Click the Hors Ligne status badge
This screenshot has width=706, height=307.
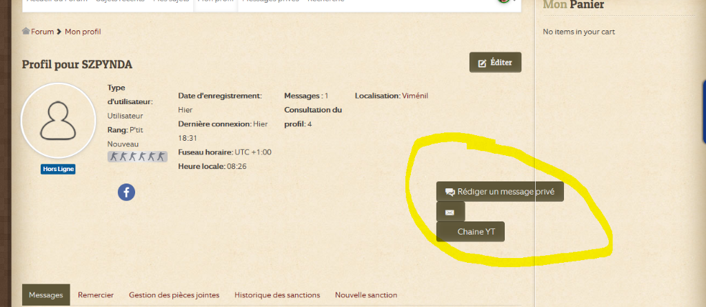coord(58,169)
